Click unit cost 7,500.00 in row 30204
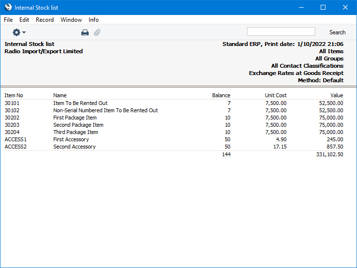357x268 pixels. [x=276, y=132]
